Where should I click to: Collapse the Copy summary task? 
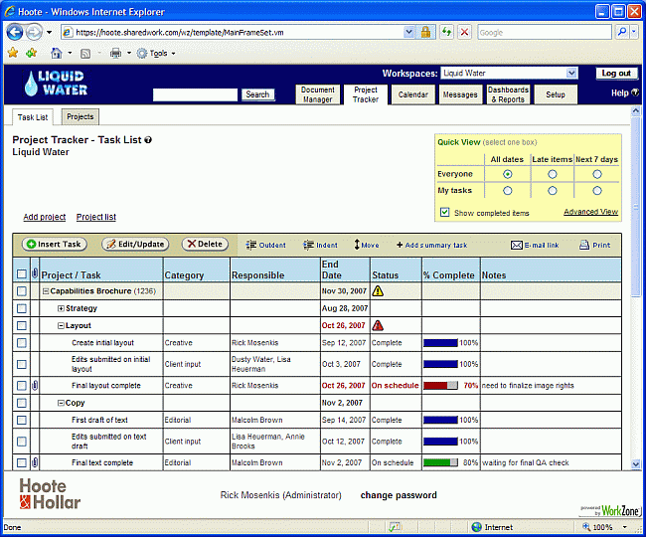(x=61, y=403)
